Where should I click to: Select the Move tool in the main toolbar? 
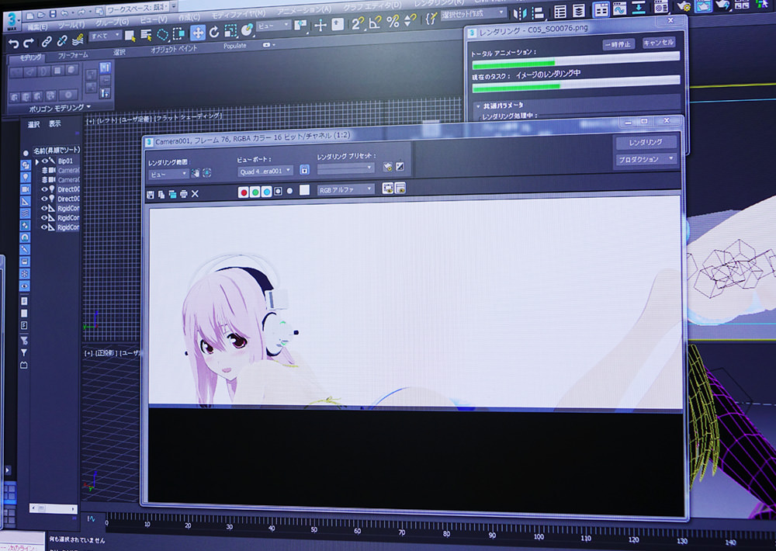(198, 33)
